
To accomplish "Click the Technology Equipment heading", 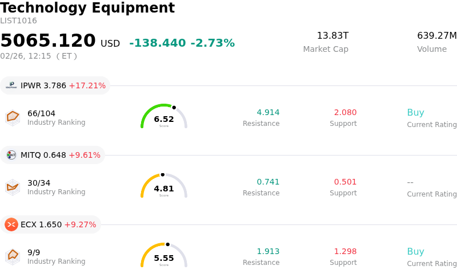I will click(87, 8).
